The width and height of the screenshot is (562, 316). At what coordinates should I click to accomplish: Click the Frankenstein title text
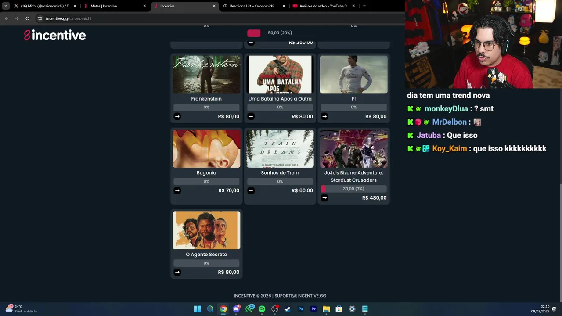point(206,99)
